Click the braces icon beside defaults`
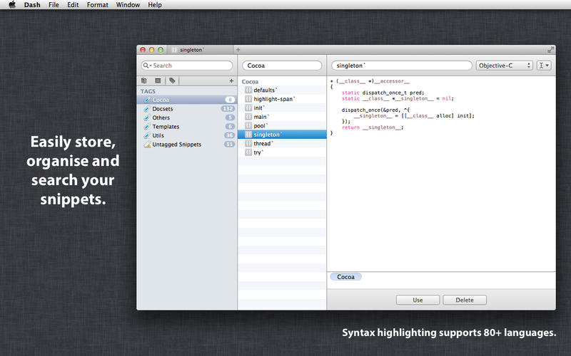Image resolution: width=571 pixels, height=356 pixels. 248,90
